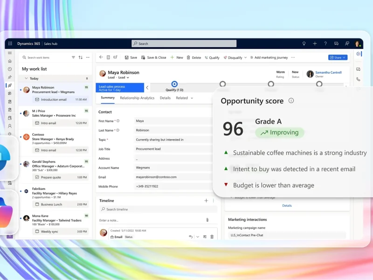Switch to the Details tab
373x280 pixels.
click(x=165, y=98)
